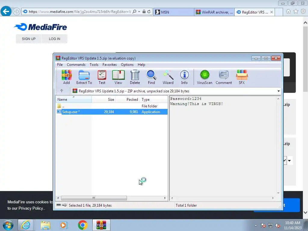This screenshot has height=231, width=308.
Task: Open the Favorites menu
Action: click(109, 65)
